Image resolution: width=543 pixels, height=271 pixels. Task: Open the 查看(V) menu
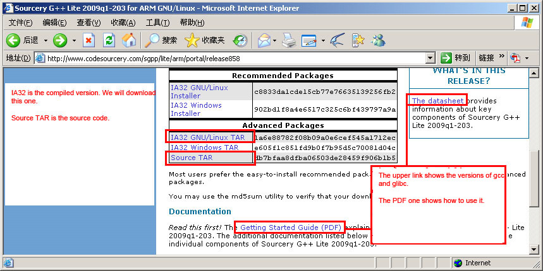[x=88, y=23]
